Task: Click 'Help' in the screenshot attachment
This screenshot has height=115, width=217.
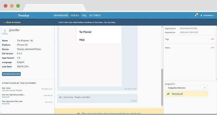Action: pyautogui.click(x=82, y=40)
